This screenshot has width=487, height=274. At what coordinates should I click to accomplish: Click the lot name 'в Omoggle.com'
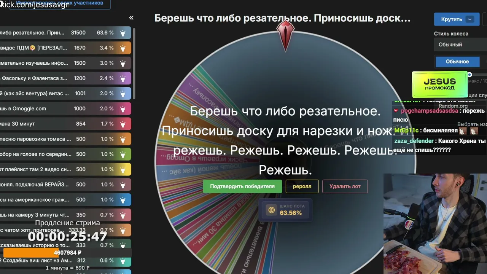(23, 108)
